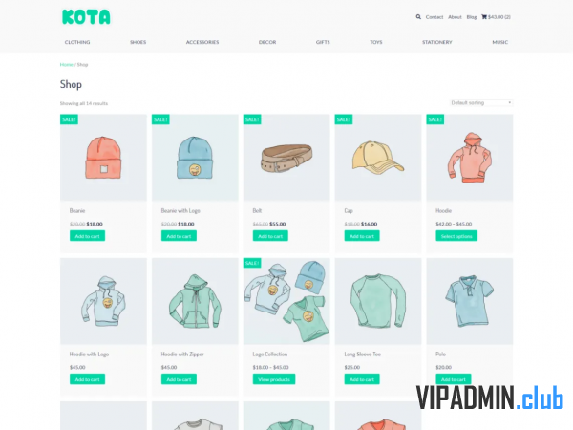The width and height of the screenshot is (573, 430).
Task: Click the KOTA logo
Action: [x=86, y=17]
